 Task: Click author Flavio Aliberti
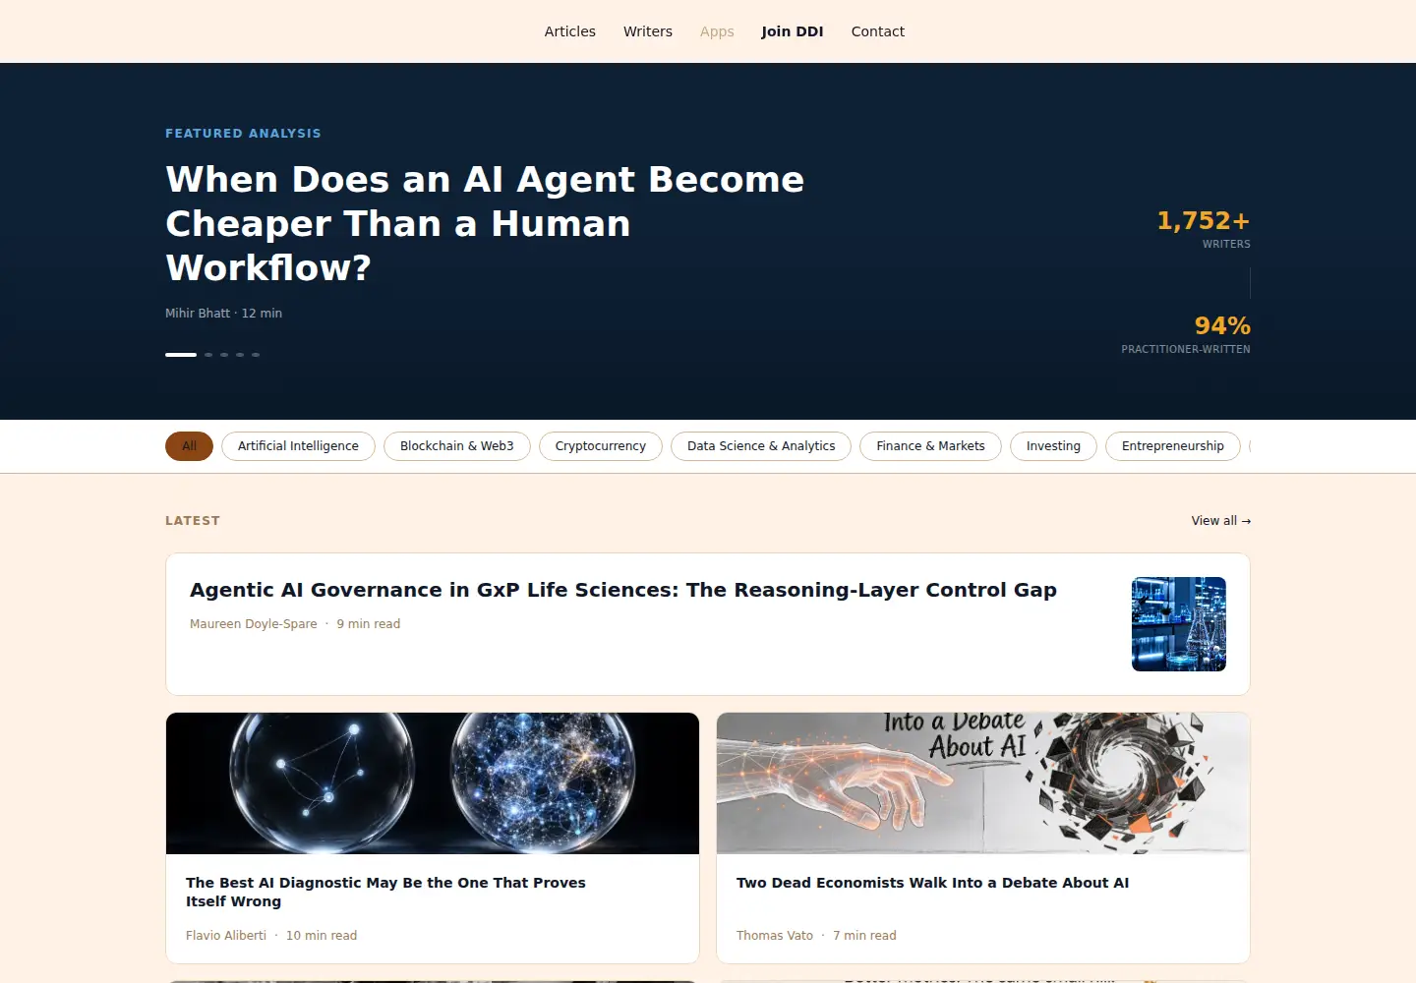(x=226, y=936)
